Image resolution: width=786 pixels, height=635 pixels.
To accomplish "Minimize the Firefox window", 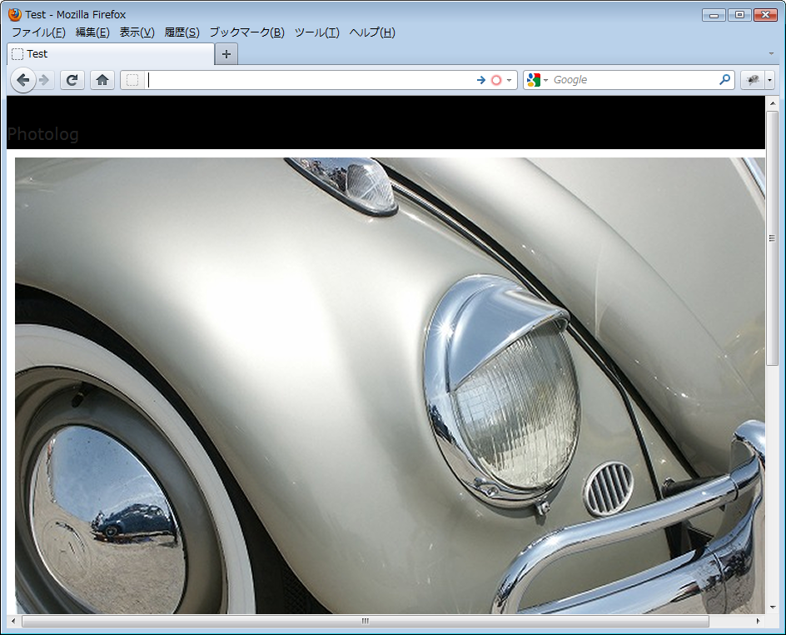I will point(714,15).
